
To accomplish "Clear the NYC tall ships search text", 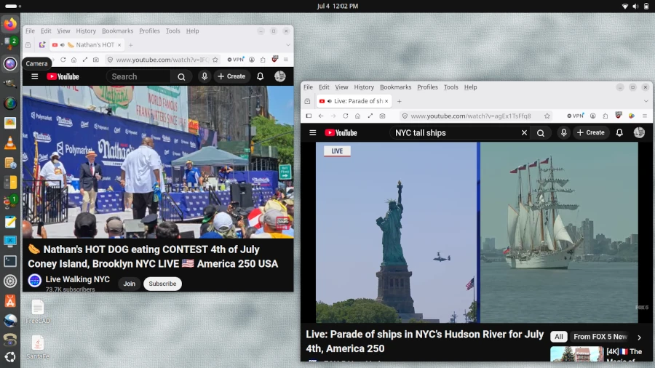I will tap(524, 132).
